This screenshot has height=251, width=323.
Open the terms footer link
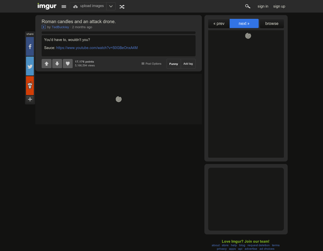[x=276, y=245]
